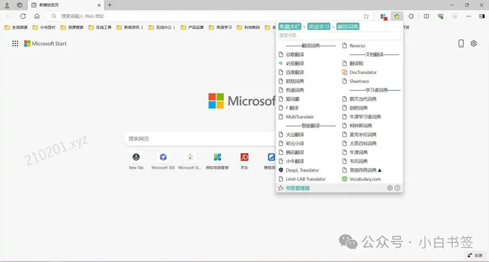Open the bookmark popup extension icon
Image resolution: width=489 pixels, height=262 pixels.
397,16
